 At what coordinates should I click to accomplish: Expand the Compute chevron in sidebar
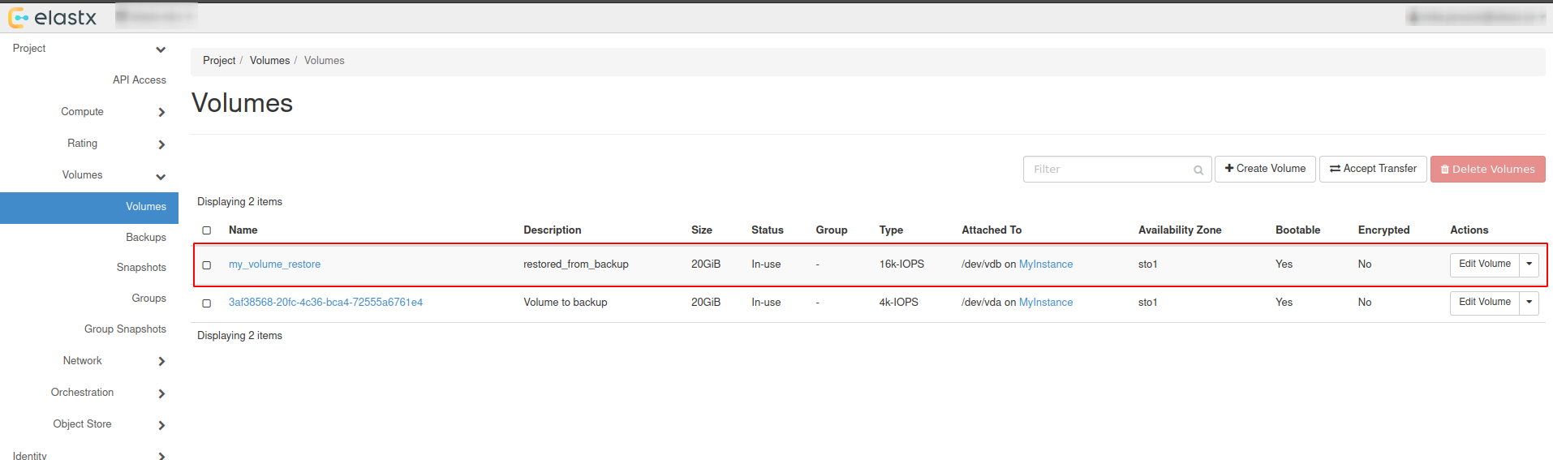click(161, 113)
